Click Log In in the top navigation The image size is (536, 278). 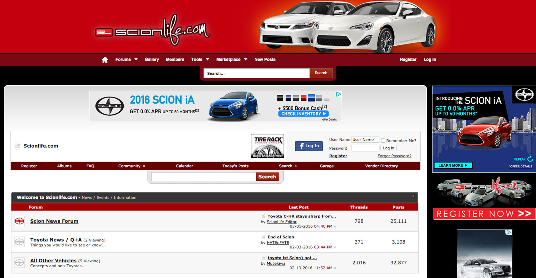(430, 60)
